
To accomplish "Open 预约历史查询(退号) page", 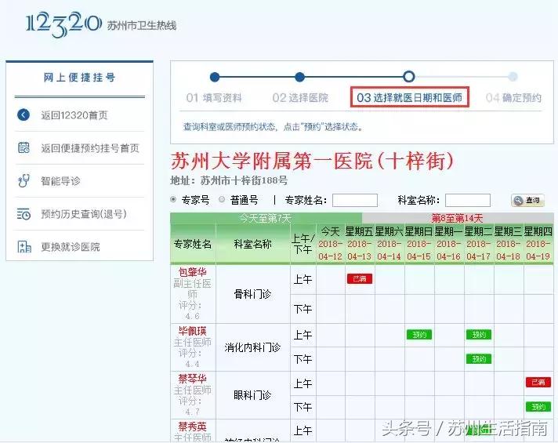I will coord(84,214).
